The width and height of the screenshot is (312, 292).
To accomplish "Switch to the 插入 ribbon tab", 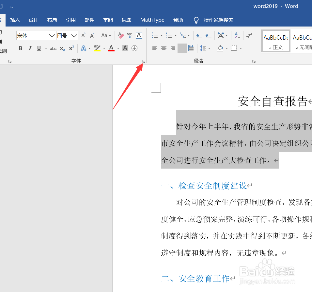I will click(x=15, y=20).
